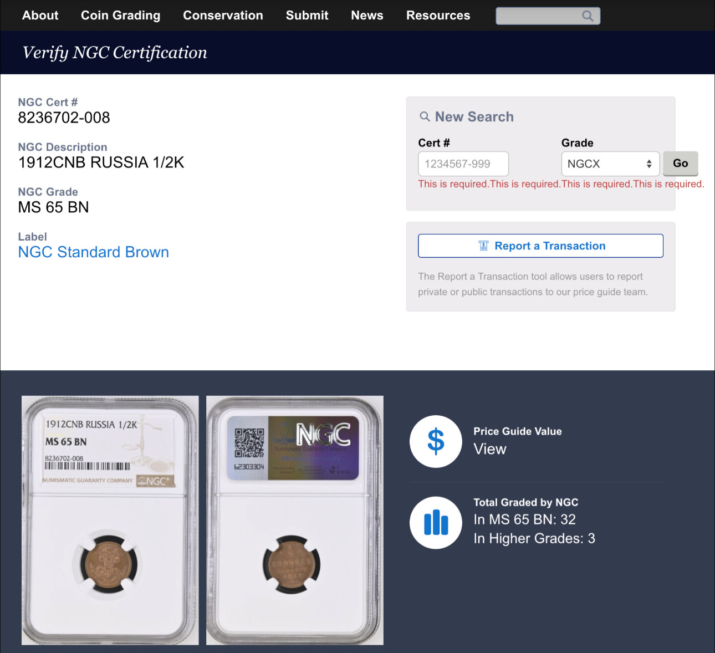
Task: Click the Go button
Action: coord(681,164)
